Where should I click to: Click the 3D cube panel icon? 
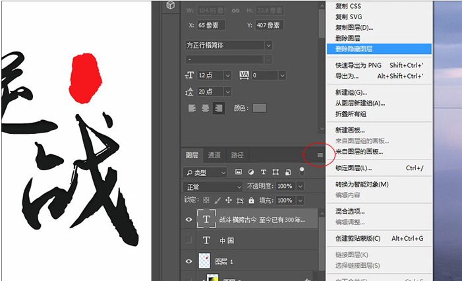pyautogui.click(x=170, y=5)
